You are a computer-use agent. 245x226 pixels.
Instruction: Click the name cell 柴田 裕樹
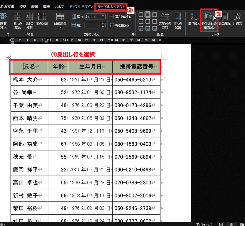29,208
